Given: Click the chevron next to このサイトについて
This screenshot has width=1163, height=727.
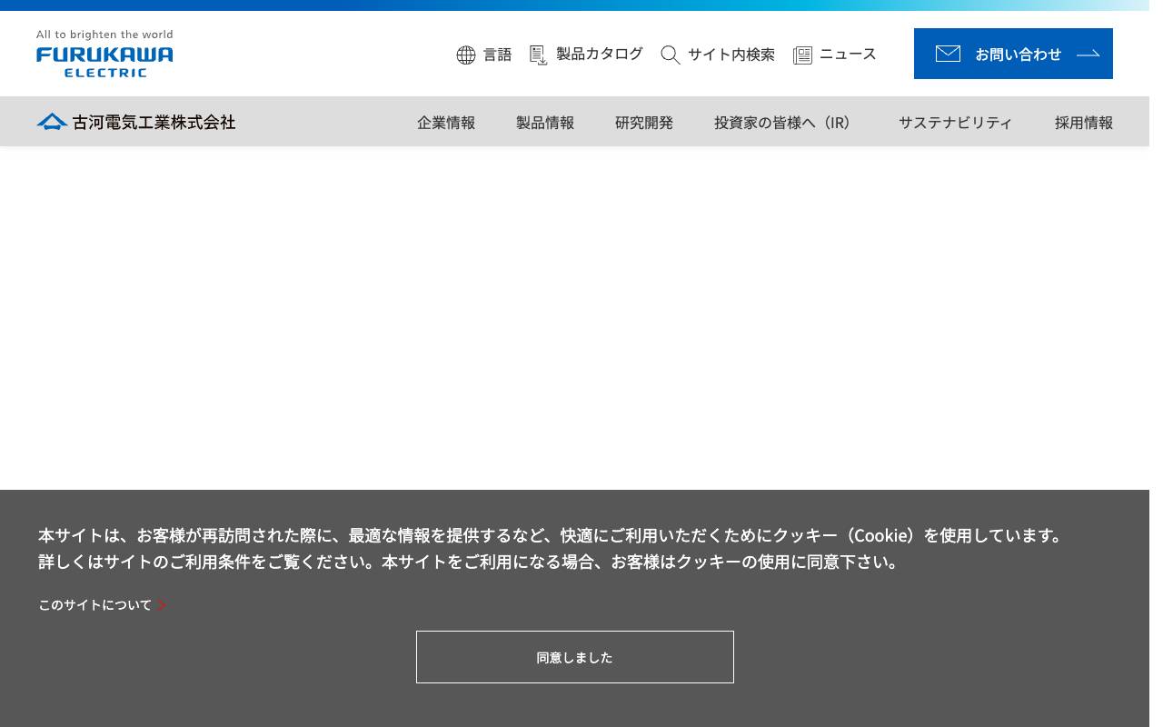Looking at the screenshot, I should [x=162, y=604].
